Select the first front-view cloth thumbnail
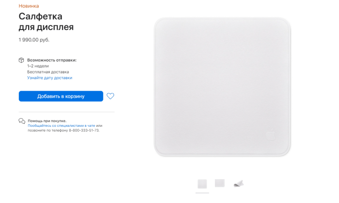 click(x=203, y=184)
